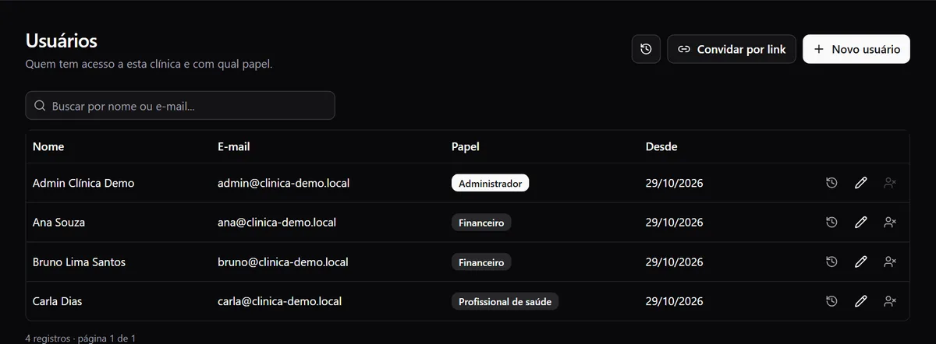The height and width of the screenshot is (344, 936).
Task: Edit Ana Souza with pencil icon
Action: point(860,223)
